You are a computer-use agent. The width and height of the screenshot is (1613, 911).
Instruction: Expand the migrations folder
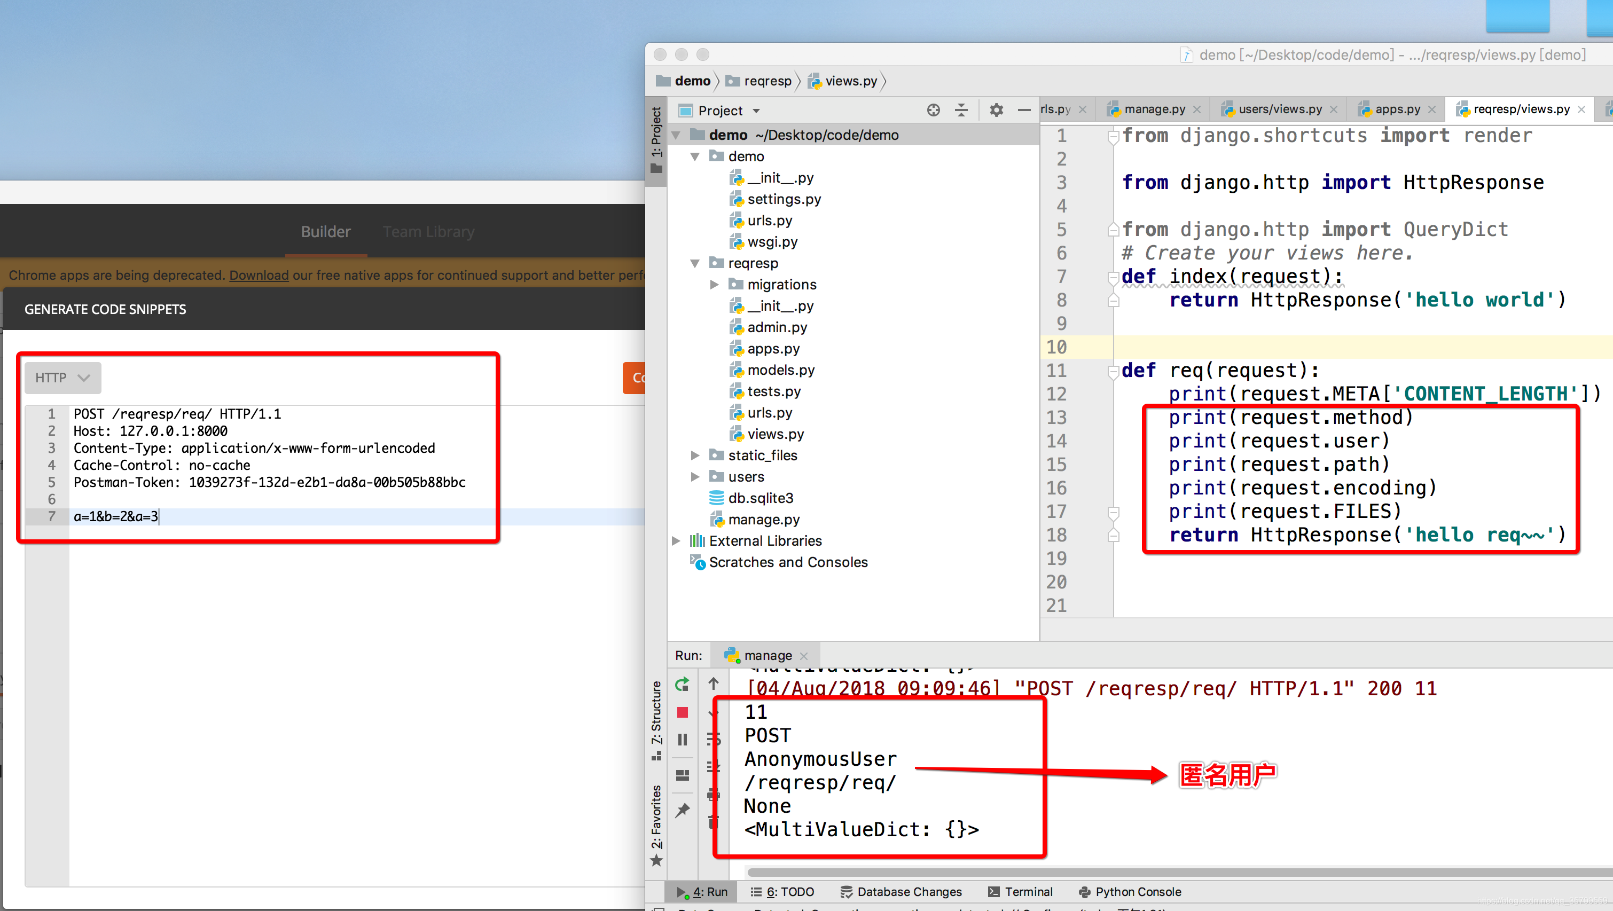[715, 285]
